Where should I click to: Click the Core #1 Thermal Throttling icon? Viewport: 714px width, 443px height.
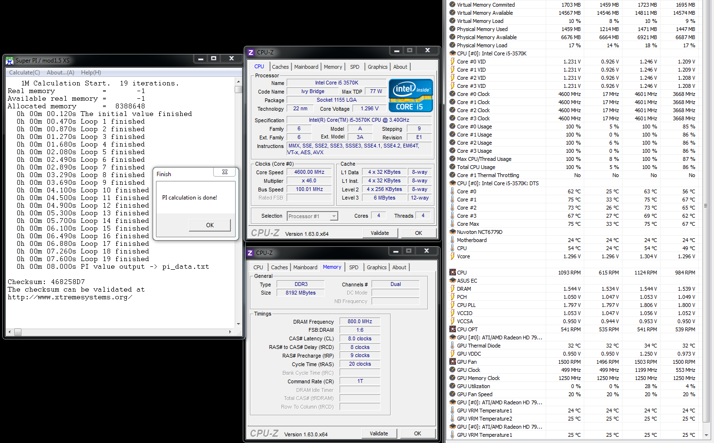coord(452,175)
